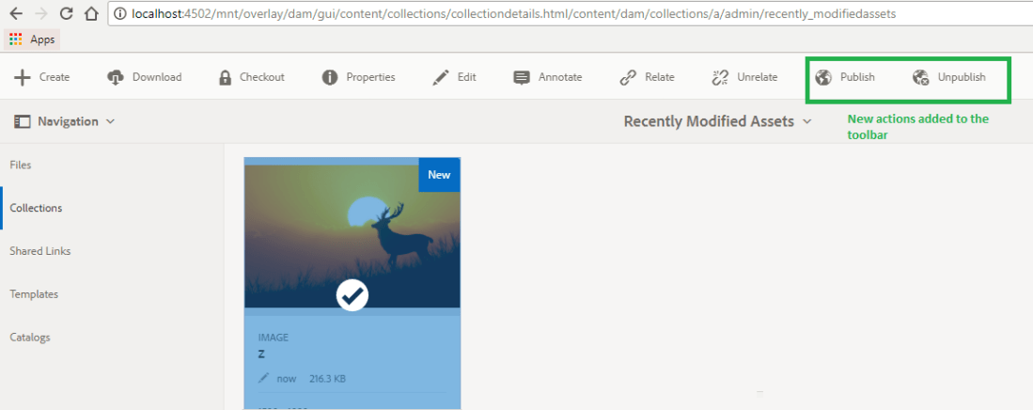Click the Create plus icon

(x=23, y=77)
